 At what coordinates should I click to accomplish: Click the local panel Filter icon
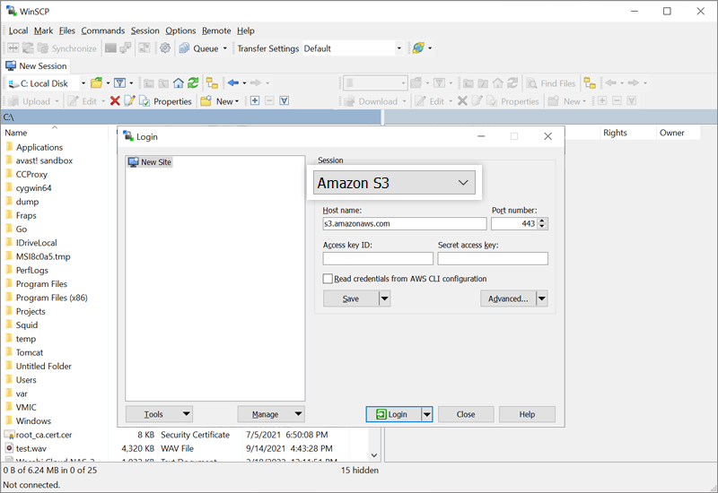point(120,82)
